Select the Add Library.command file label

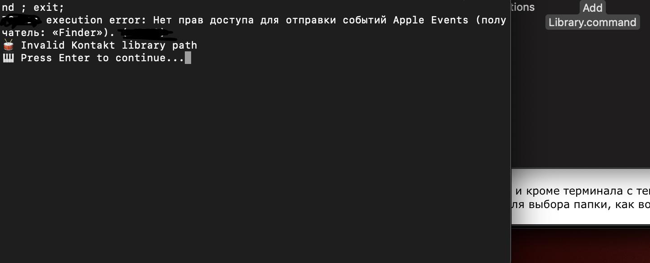tap(592, 22)
